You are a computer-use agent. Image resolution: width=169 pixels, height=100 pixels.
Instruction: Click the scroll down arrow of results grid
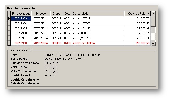pyautogui.click(x=153, y=44)
